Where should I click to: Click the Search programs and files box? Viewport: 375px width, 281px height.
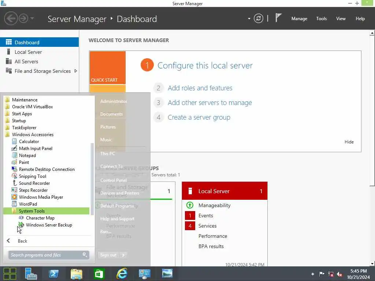coord(49,255)
